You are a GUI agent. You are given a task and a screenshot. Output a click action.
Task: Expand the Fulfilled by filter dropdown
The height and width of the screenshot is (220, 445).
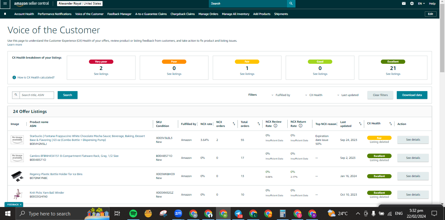tap(281, 95)
